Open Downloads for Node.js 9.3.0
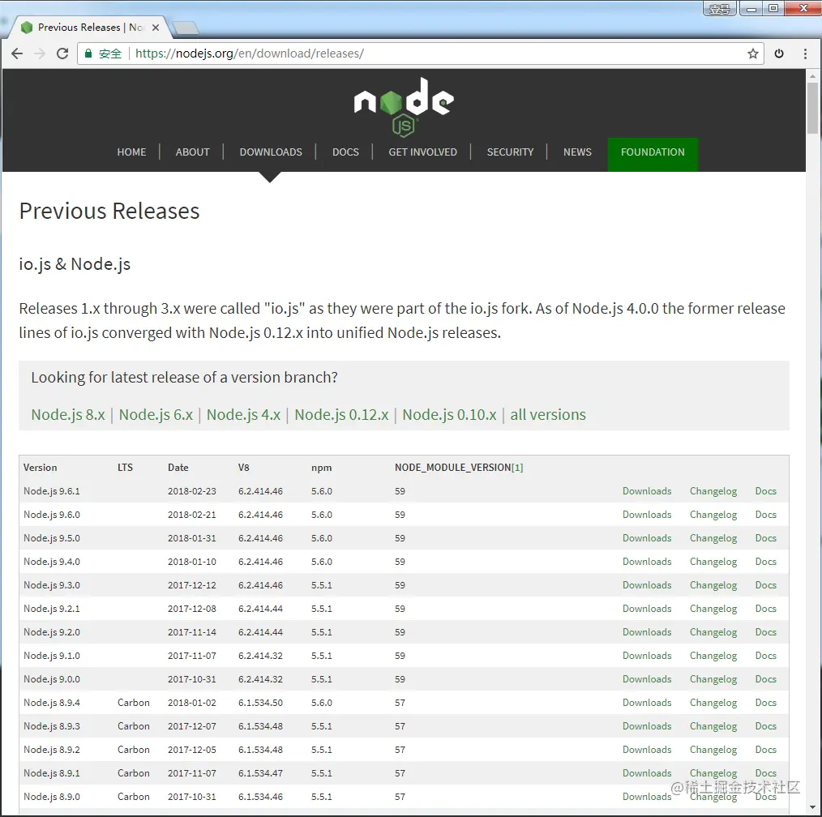The image size is (822, 817). 647,585
